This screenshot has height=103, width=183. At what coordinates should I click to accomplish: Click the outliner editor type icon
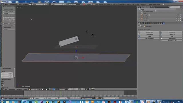point(140,7)
